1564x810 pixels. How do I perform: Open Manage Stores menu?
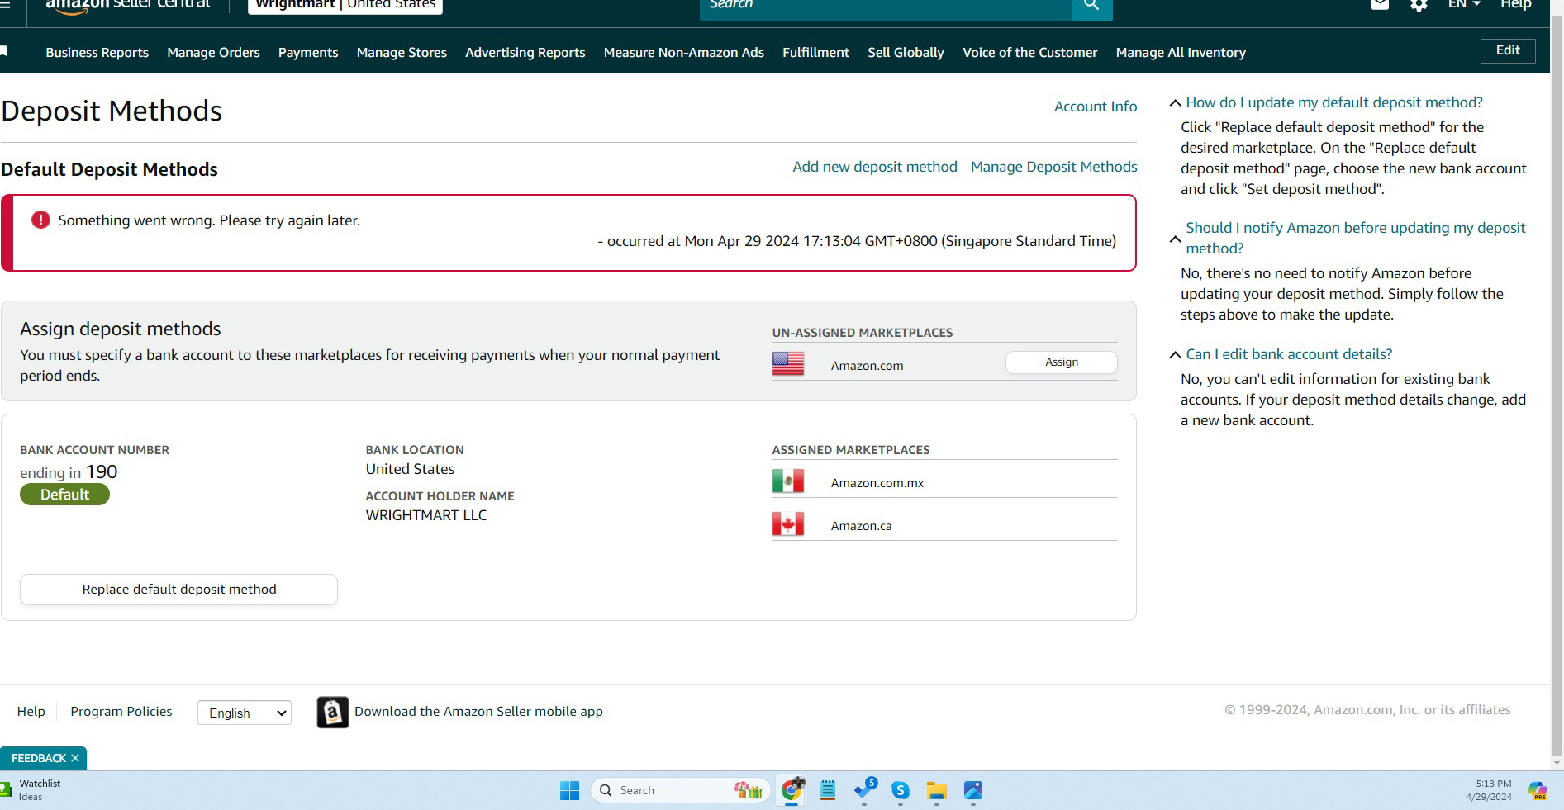tap(402, 52)
